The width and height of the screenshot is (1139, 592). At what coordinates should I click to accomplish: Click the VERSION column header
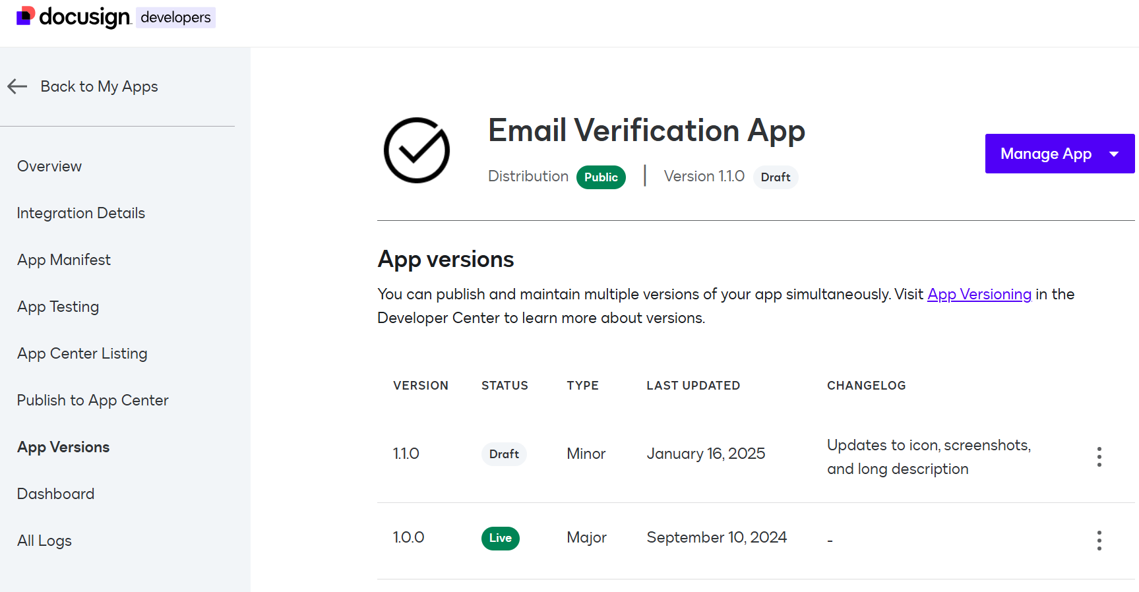tap(420, 385)
